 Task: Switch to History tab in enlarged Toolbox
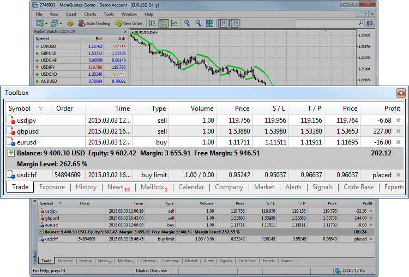[86, 187]
